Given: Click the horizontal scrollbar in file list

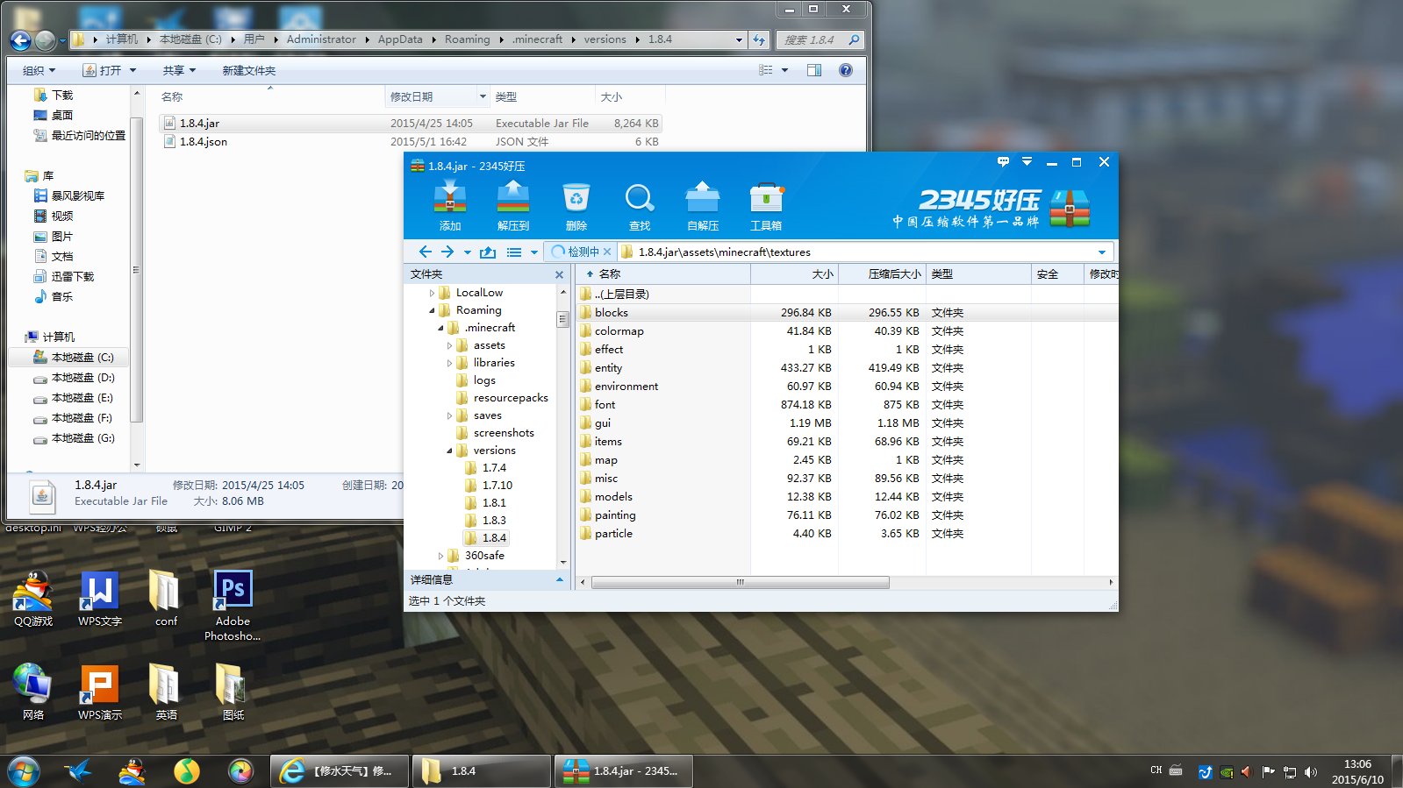Looking at the screenshot, I should click(740, 582).
